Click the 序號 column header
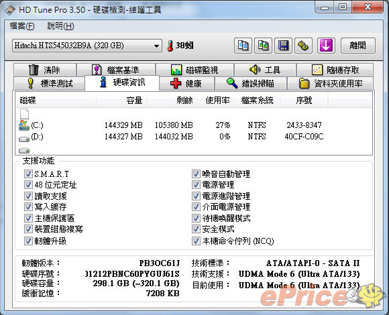 coord(304,101)
